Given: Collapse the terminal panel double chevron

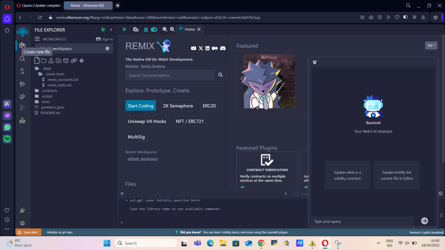Looking at the screenshot, I should [x=122, y=194].
